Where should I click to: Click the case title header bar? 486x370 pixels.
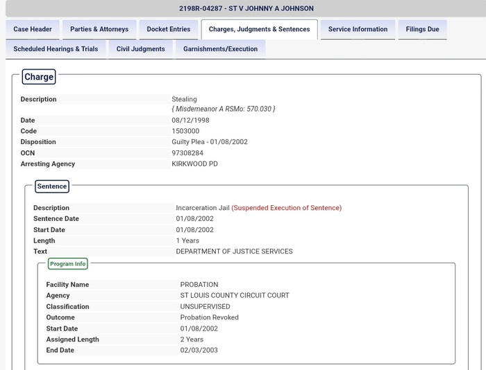[246, 8]
